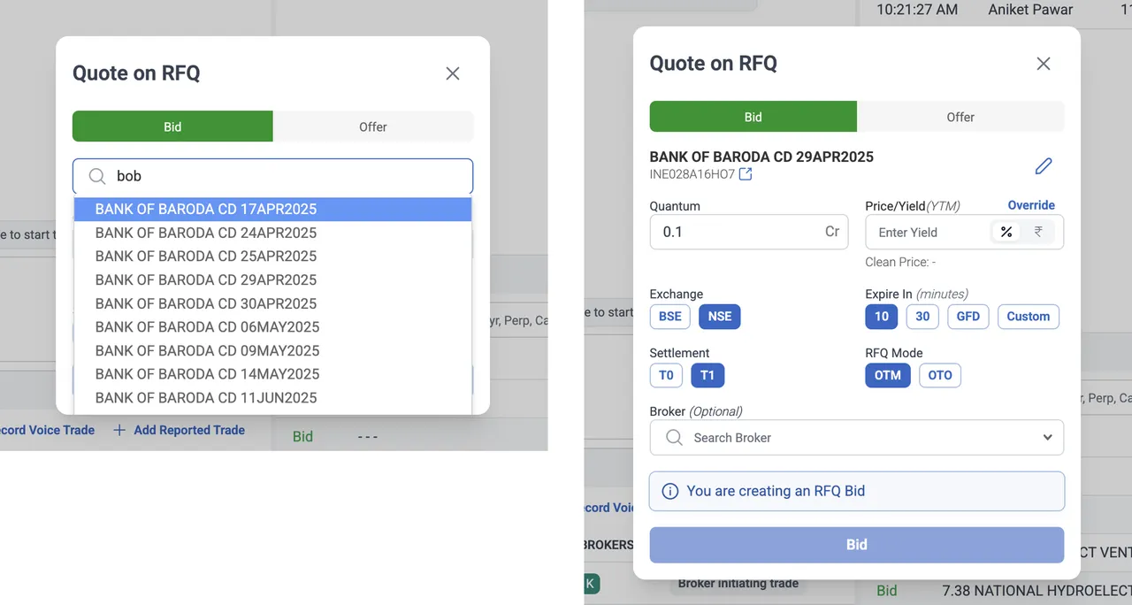Click the magnifier icon in Search Broker
1132x605 pixels.
pyautogui.click(x=674, y=437)
